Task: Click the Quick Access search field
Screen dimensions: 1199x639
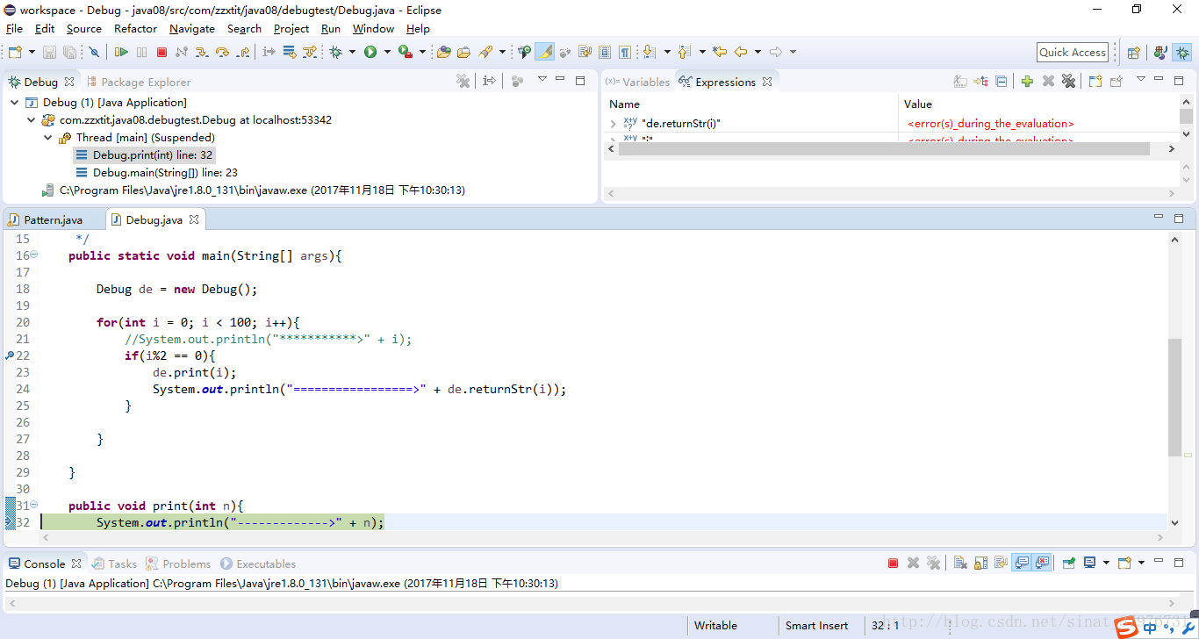Action: click(x=1073, y=52)
